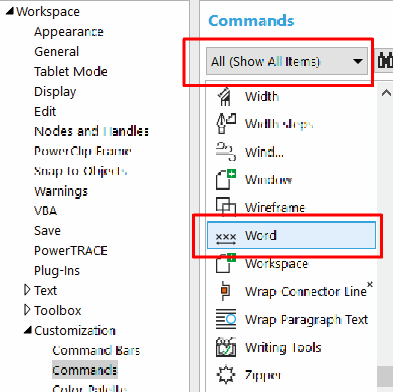
Task: Select the Window command text
Action: [268, 180]
